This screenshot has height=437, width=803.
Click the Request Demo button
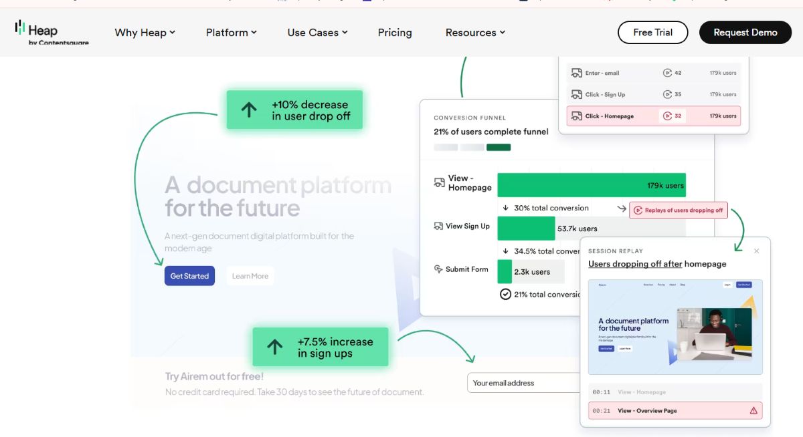[x=745, y=32]
